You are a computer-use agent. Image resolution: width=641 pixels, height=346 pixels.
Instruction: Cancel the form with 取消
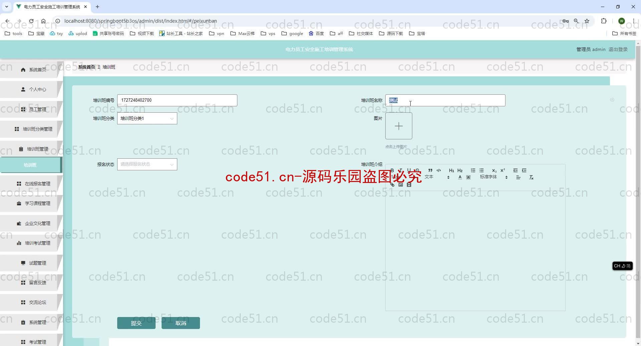coord(181,323)
